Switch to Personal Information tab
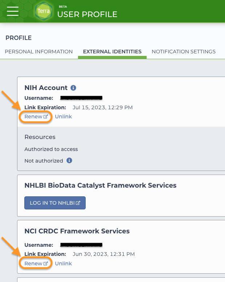 39,52
